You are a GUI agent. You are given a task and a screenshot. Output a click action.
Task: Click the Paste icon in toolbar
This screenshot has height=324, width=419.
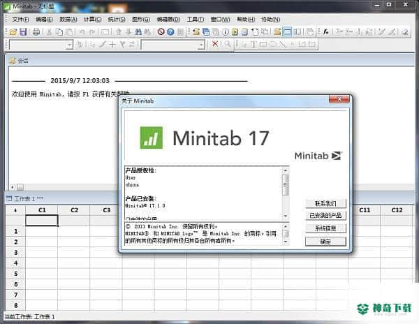pos(69,32)
